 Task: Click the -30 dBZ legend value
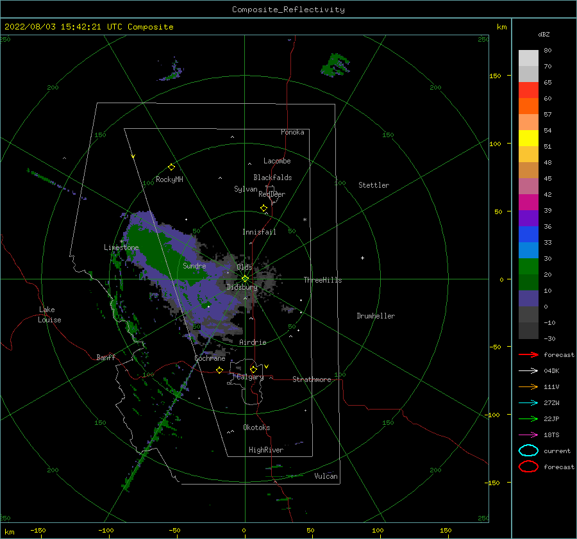(x=549, y=338)
